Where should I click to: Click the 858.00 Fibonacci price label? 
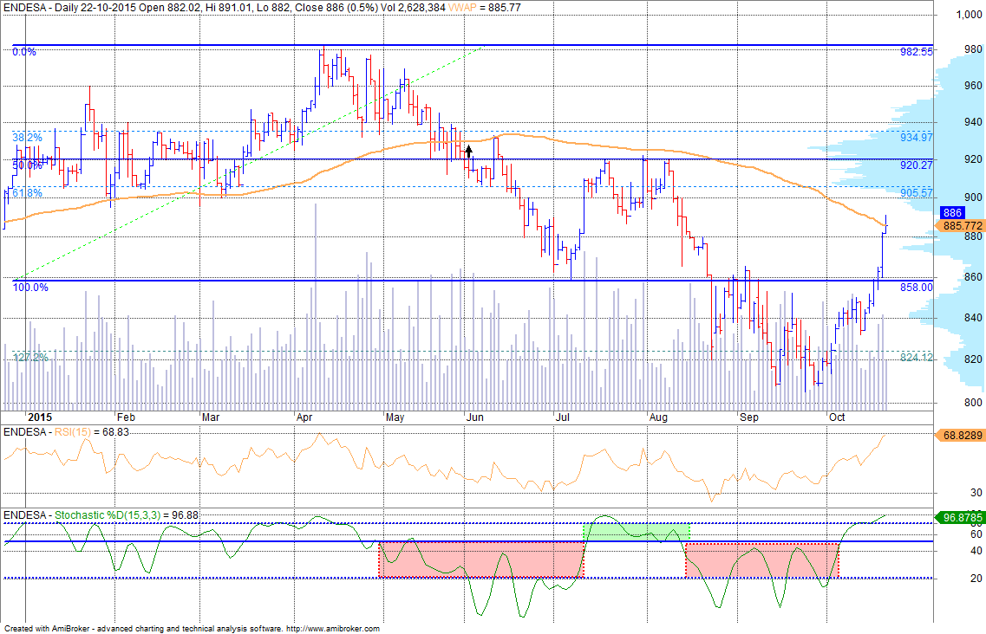click(916, 287)
